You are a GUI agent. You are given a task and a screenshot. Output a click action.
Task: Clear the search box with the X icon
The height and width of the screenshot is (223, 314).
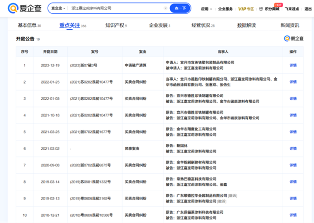pos(165,8)
